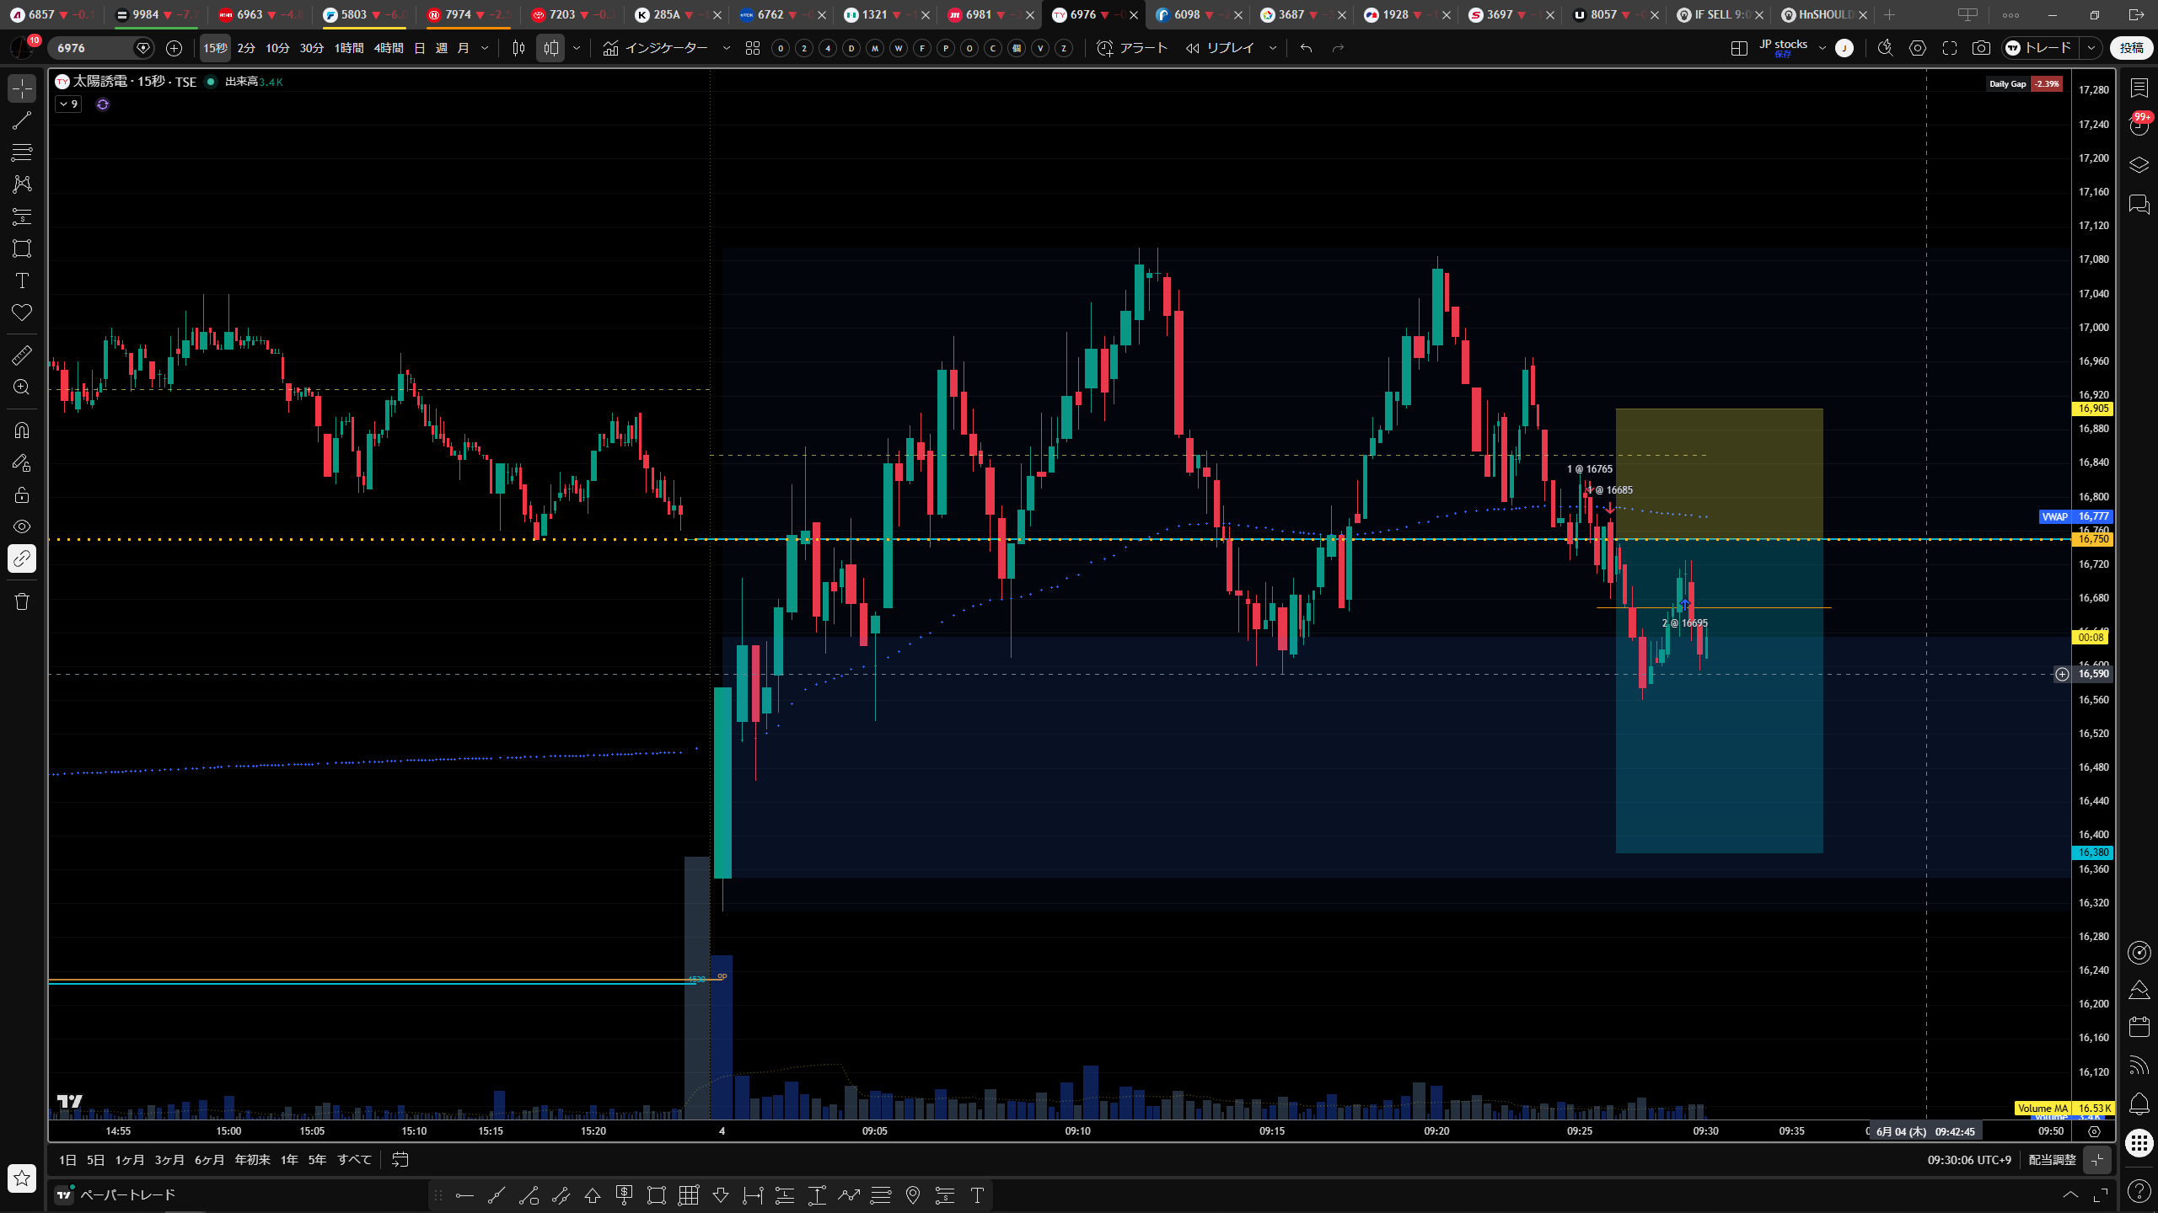Click the 投稿 publish button
The width and height of the screenshot is (2158, 1213).
click(x=2131, y=48)
